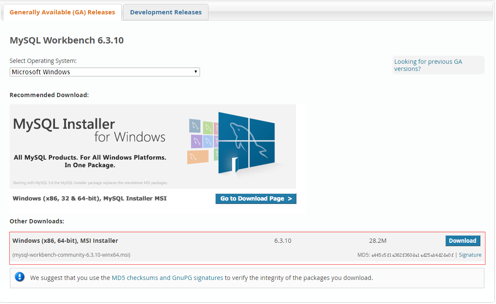Click the purple MySQL tile icon
The width and height of the screenshot is (496, 304).
(197, 141)
